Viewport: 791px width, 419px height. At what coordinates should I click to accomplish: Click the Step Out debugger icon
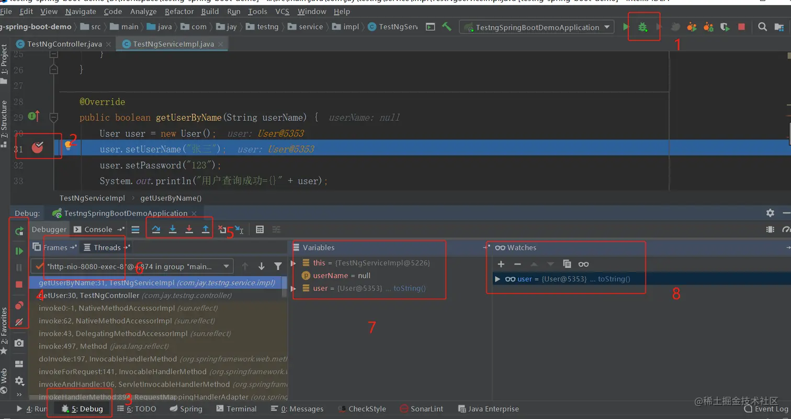point(206,229)
